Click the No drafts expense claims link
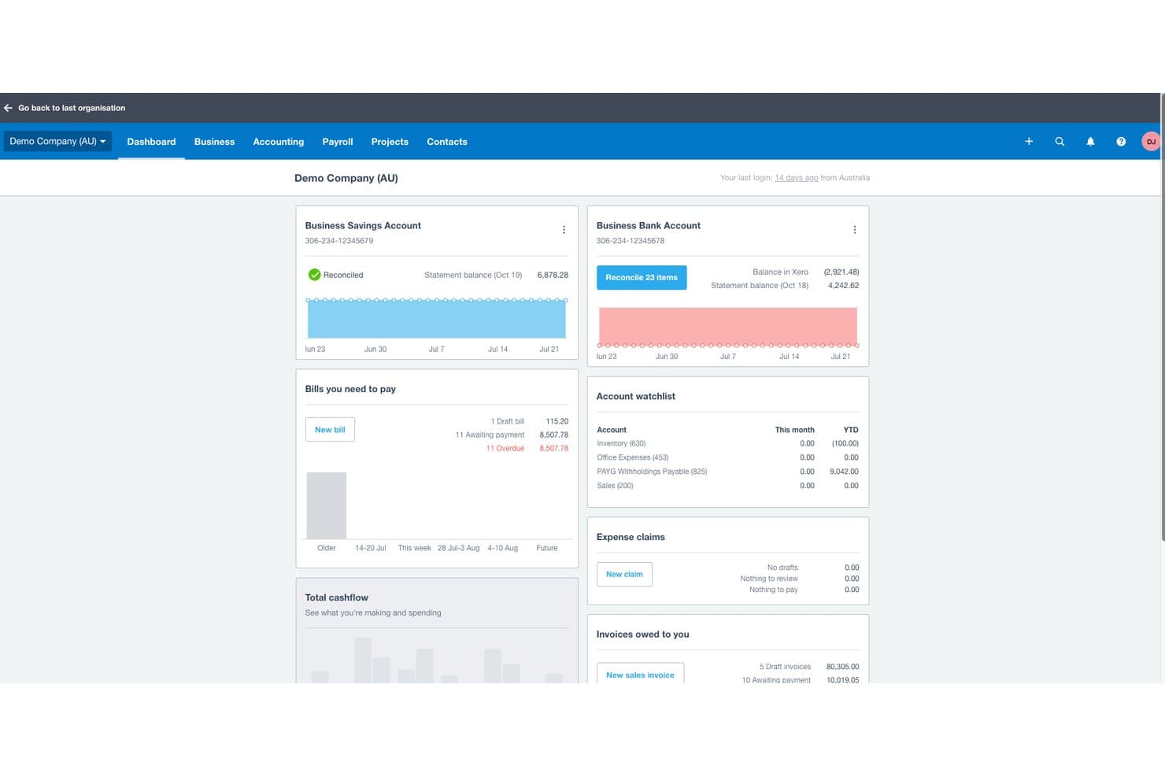1165x777 pixels. click(x=782, y=568)
